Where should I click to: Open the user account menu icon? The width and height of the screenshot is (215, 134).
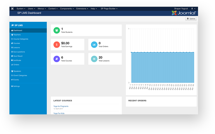pyautogui.click(x=193, y=9)
